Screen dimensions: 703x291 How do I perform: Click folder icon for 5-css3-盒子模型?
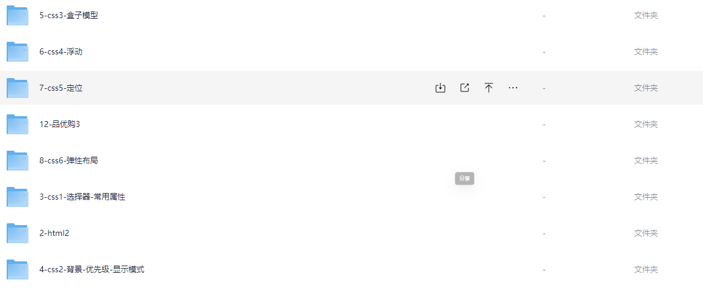tap(18, 16)
